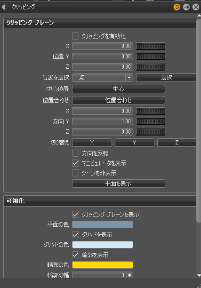Image resolution: width=201 pixels, height=288 pixels.
Task: Collapse the 可視化 section header
Action: 100,201
